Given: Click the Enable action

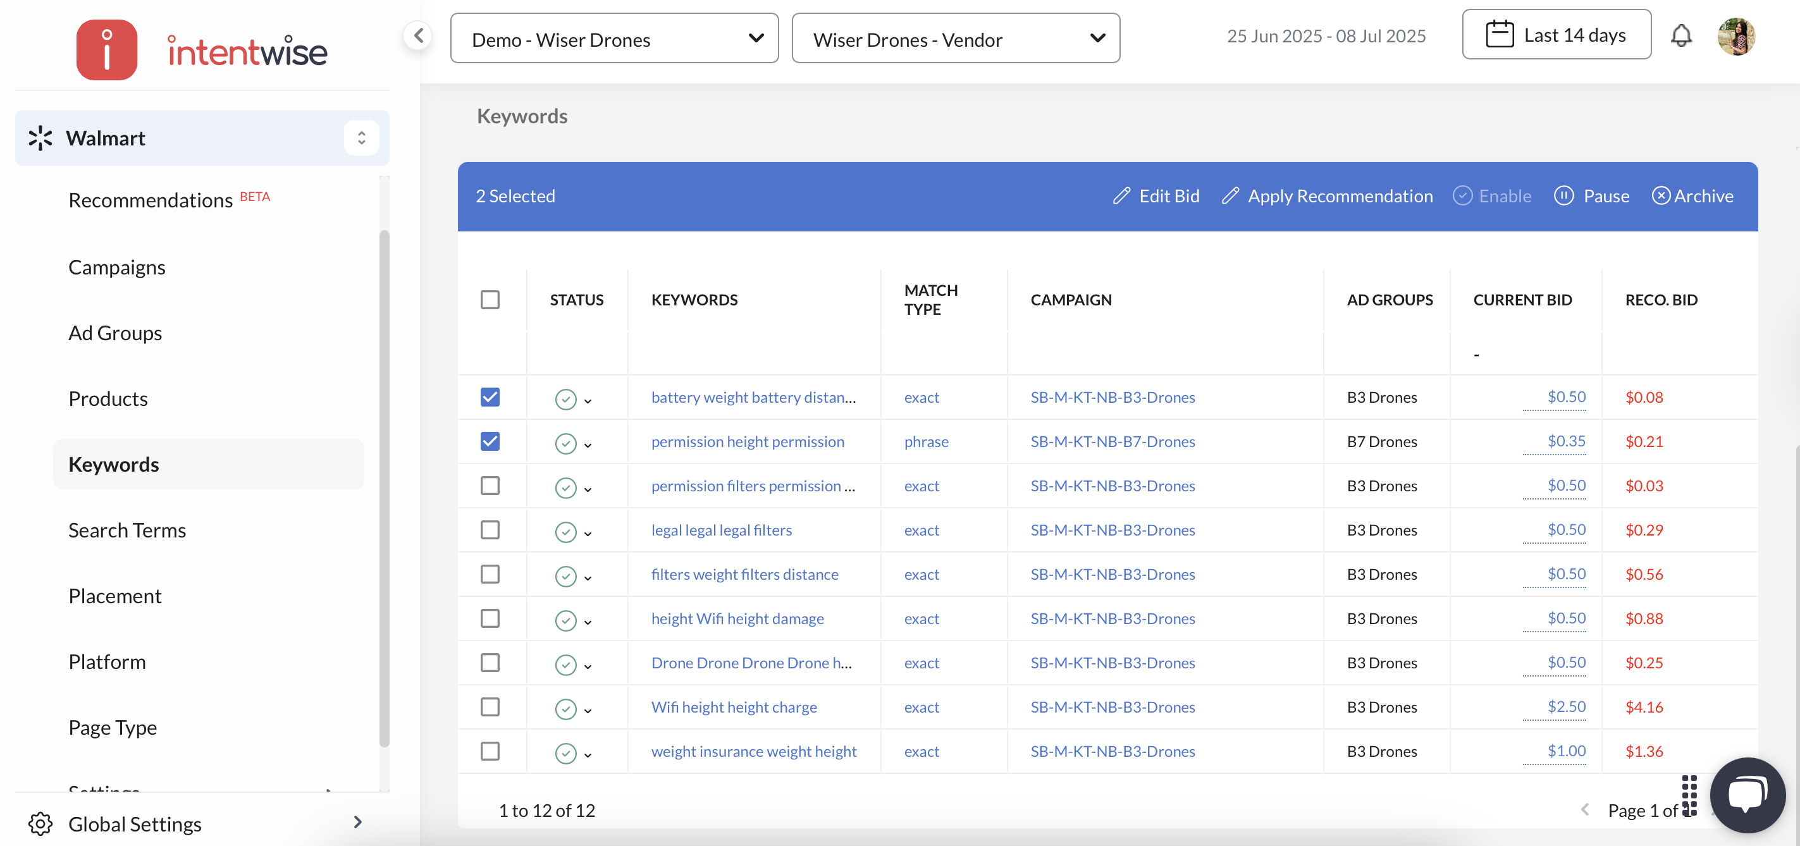Looking at the screenshot, I should click(1492, 195).
